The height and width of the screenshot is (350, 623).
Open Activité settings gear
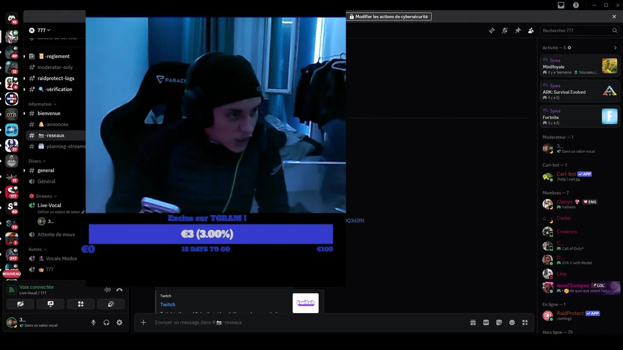[569, 48]
